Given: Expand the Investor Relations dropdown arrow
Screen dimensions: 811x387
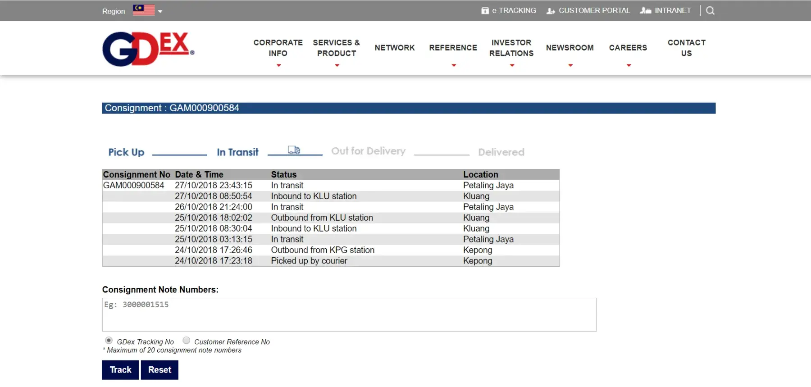Looking at the screenshot, I should (x=512, y=66).
